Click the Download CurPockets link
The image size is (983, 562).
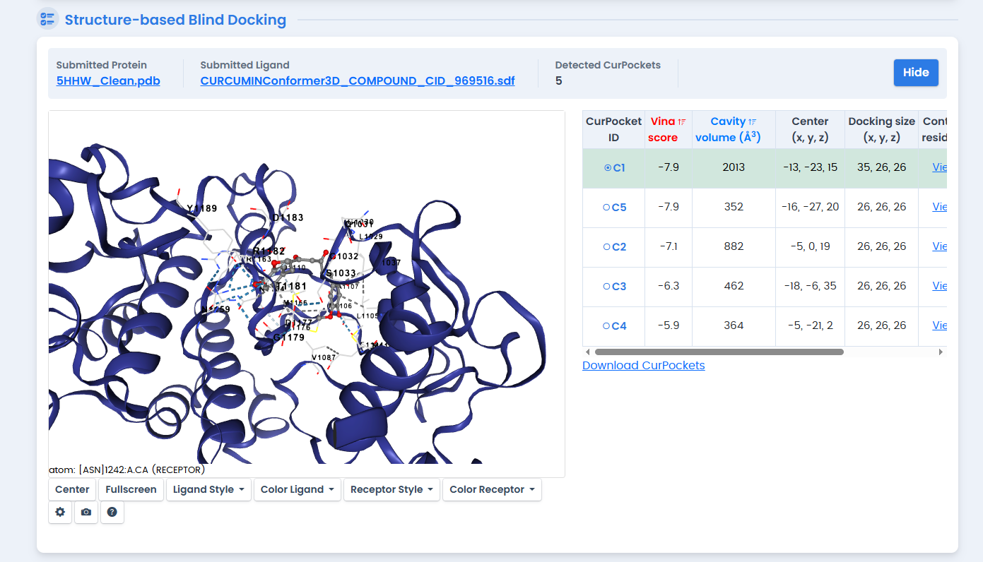click(643, 366)
